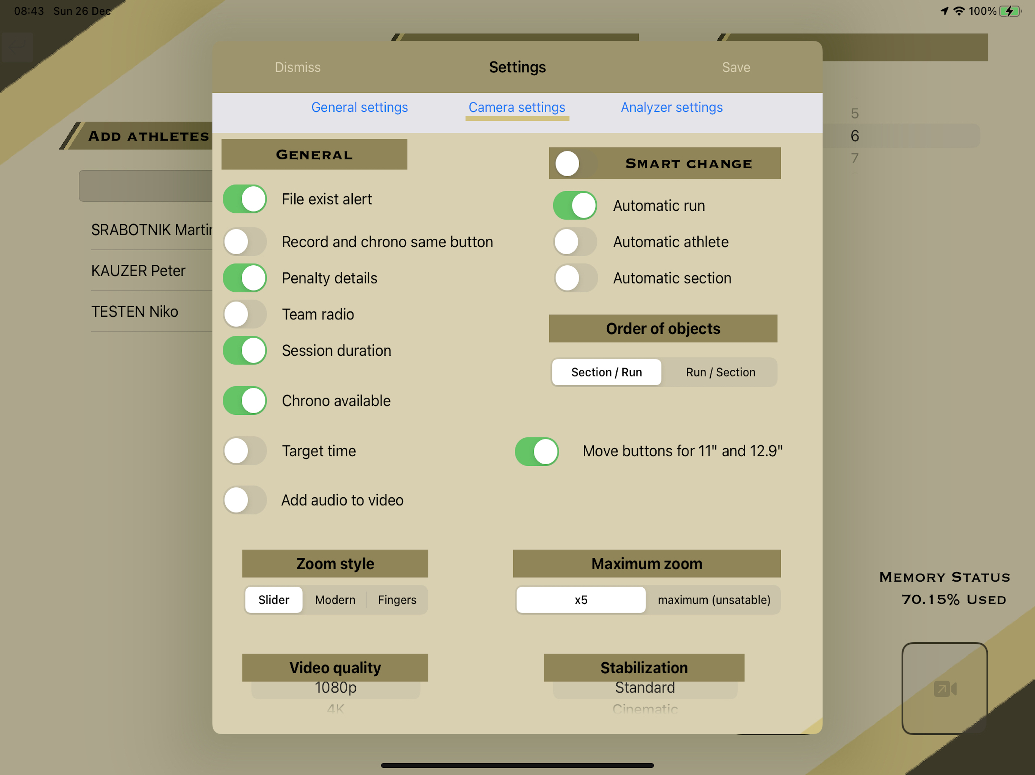This screenshot has width=1035, height=775.
Task: Turn off Move buttons for 11" and 12.9"
Action: [x=537, y=451]
